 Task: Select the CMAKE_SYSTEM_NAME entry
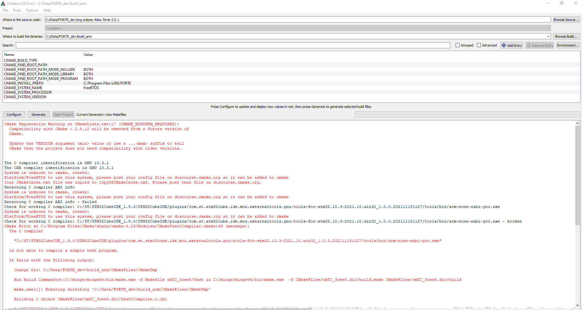23,88
